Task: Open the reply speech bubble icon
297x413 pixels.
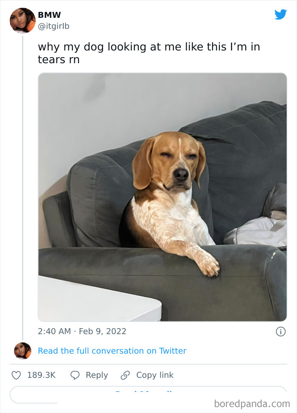Action: (74, 375)
